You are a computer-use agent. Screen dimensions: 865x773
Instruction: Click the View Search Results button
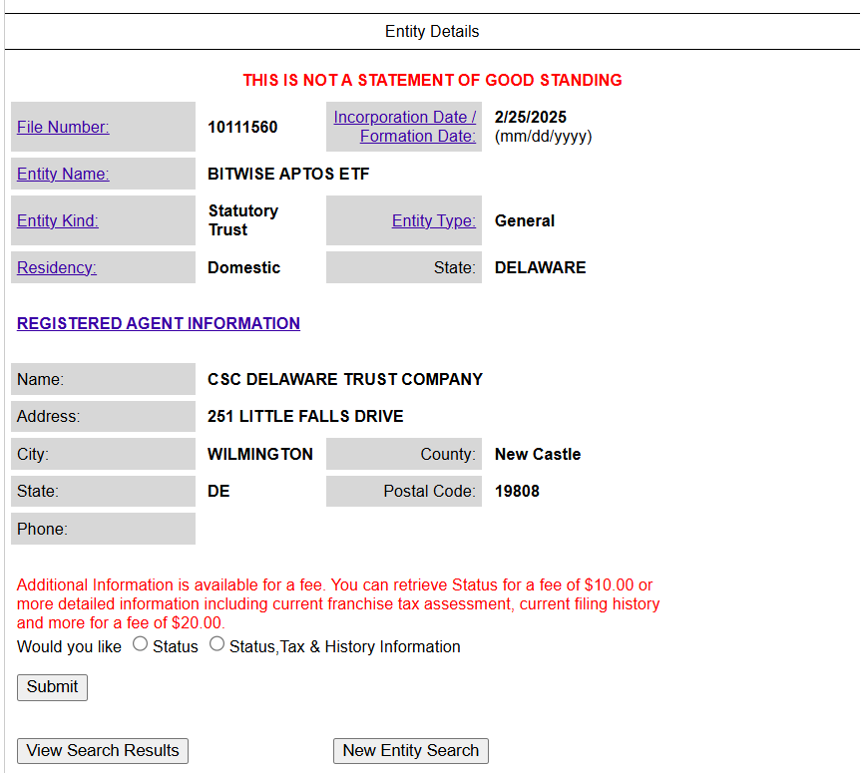pos(103,750)
